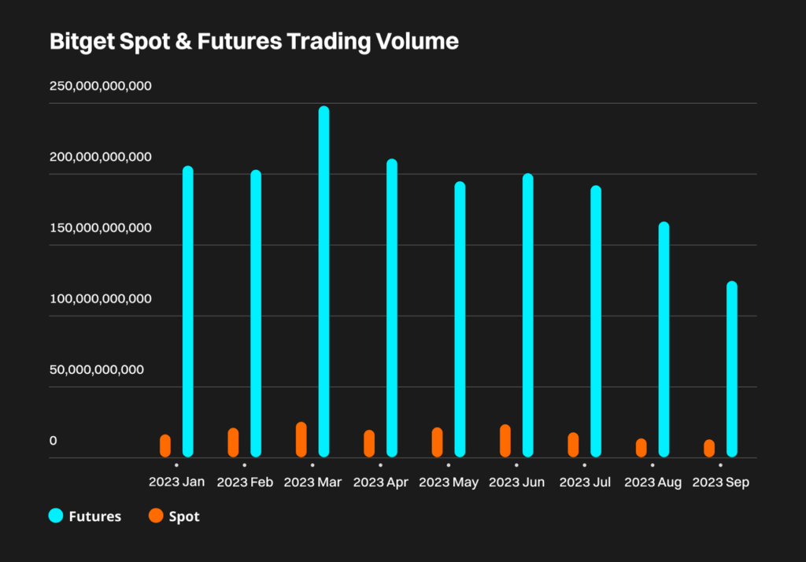Select the 2023 Jun Spot bar
806x562 pixels.
pyautogui.click(x=505, y=441)
